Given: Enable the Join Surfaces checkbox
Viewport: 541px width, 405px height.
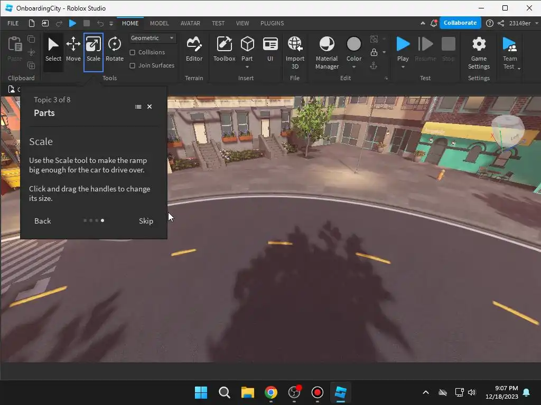Looking at the screenshot, I should pos(132,65).
